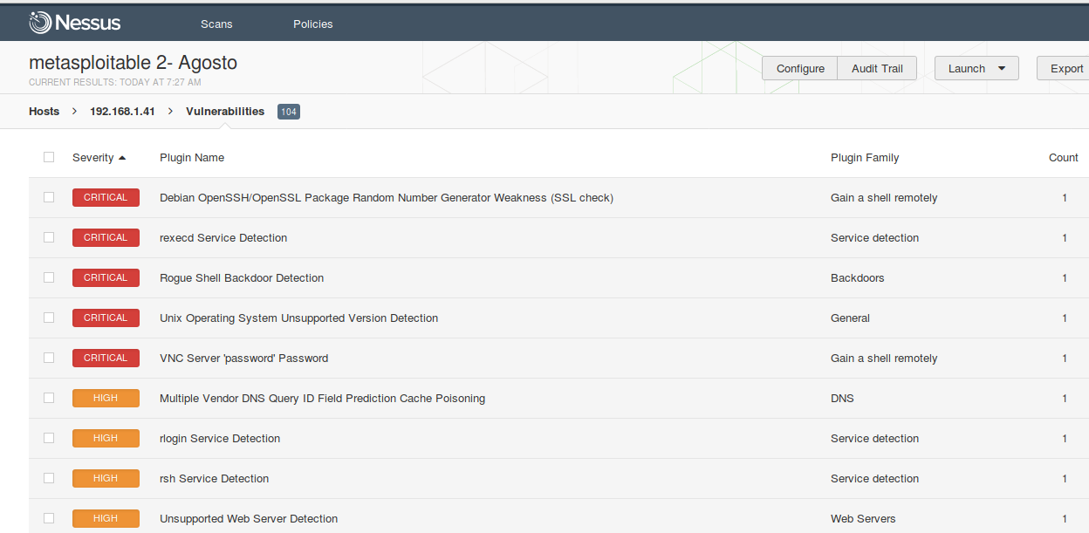
Task: Click 'Service detection' family in rlogin row
Action: pos(874,439)
